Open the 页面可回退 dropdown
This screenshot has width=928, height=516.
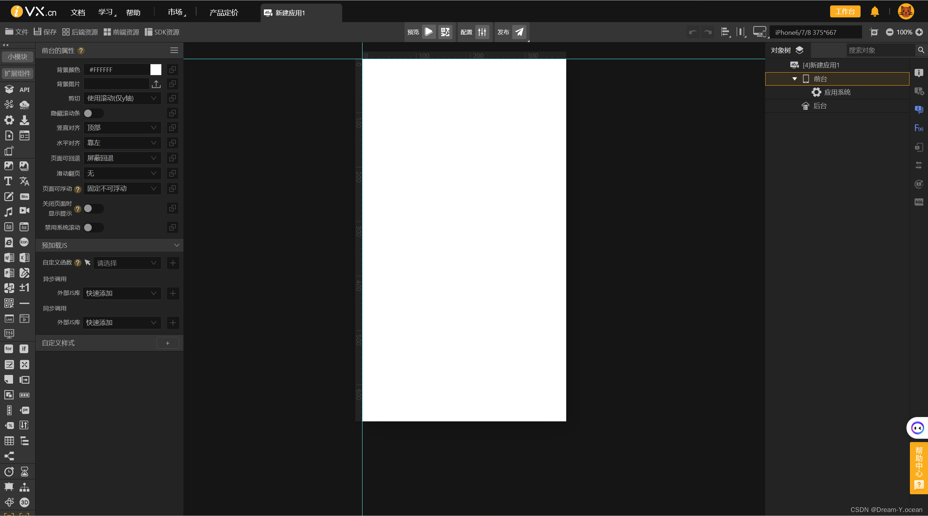(x=122, y=158)
